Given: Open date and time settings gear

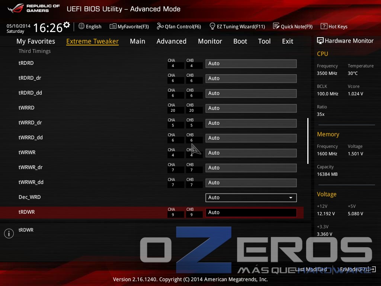Looking at the screenshot, I should tap(67, 25).
